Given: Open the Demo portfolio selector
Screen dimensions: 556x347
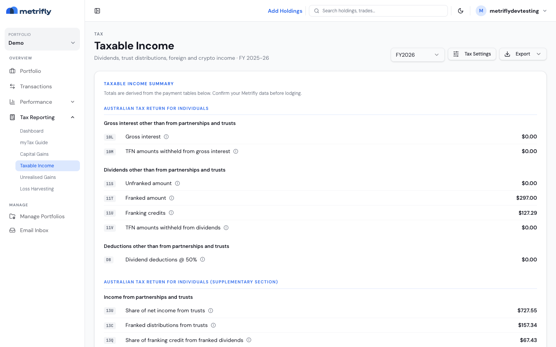Looking at the screenshot, I should coord(42,39).
